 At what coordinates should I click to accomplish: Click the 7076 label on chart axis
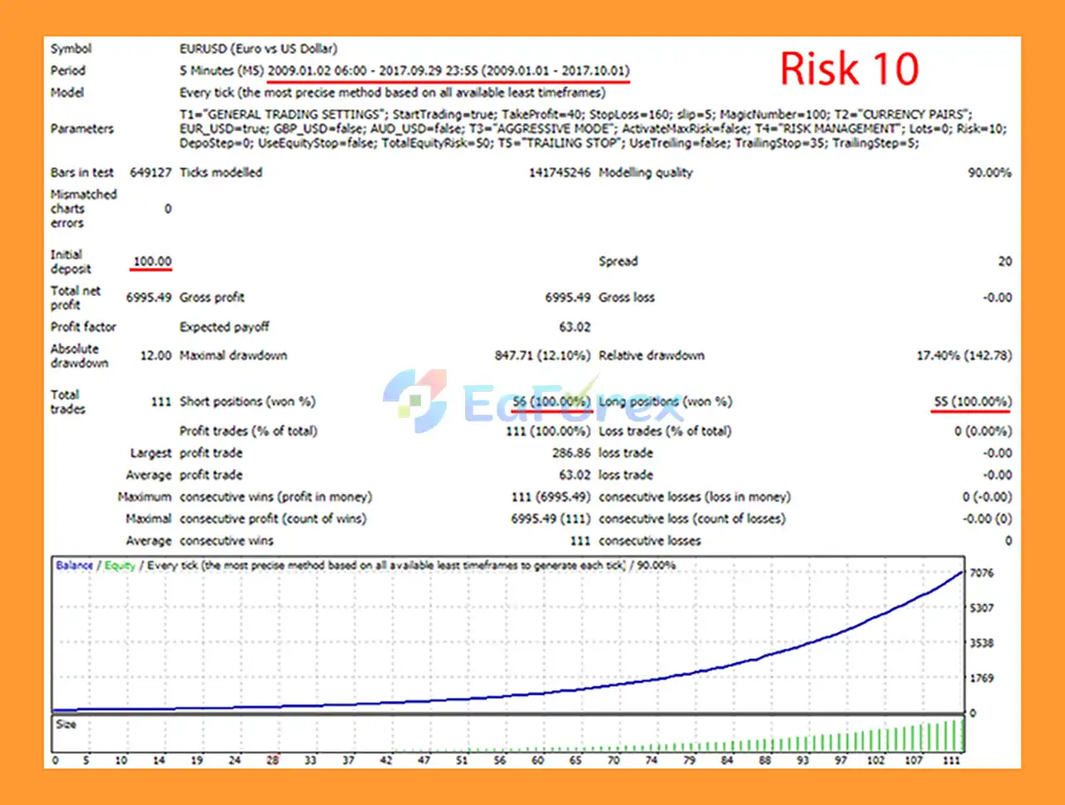click(982, 573)
